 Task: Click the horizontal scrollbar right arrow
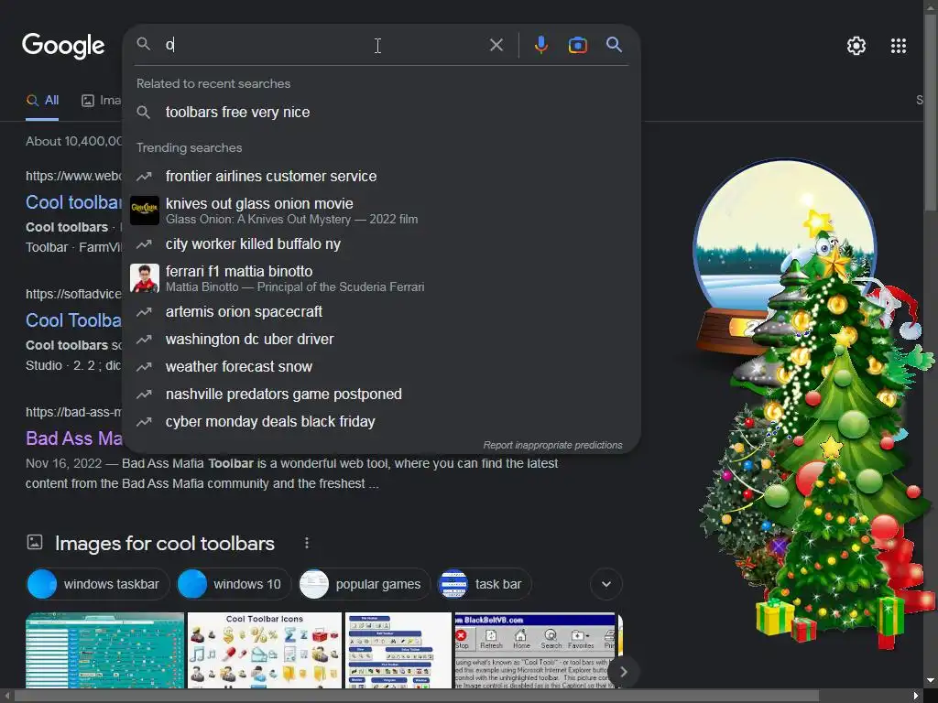[x=916, y=696]
